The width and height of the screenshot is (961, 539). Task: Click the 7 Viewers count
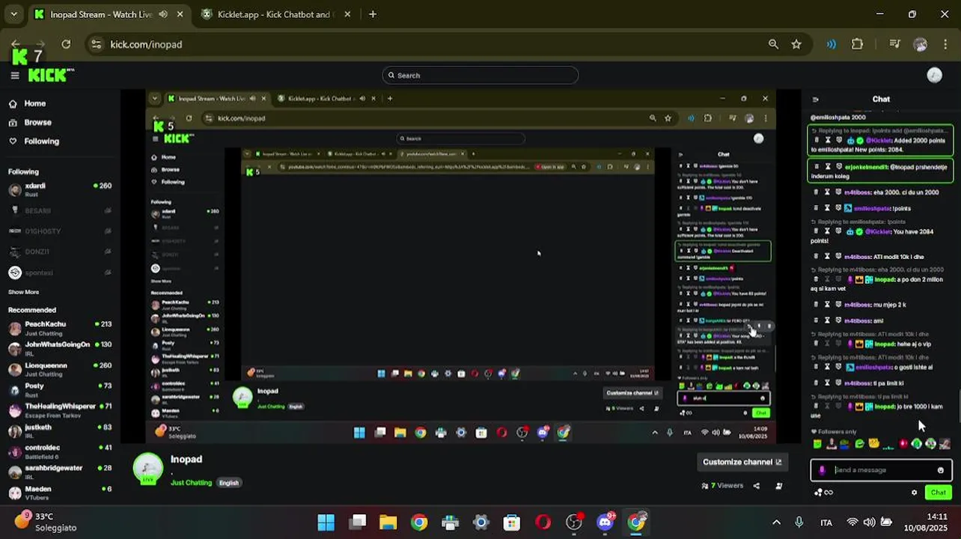(x=722, y=486)
